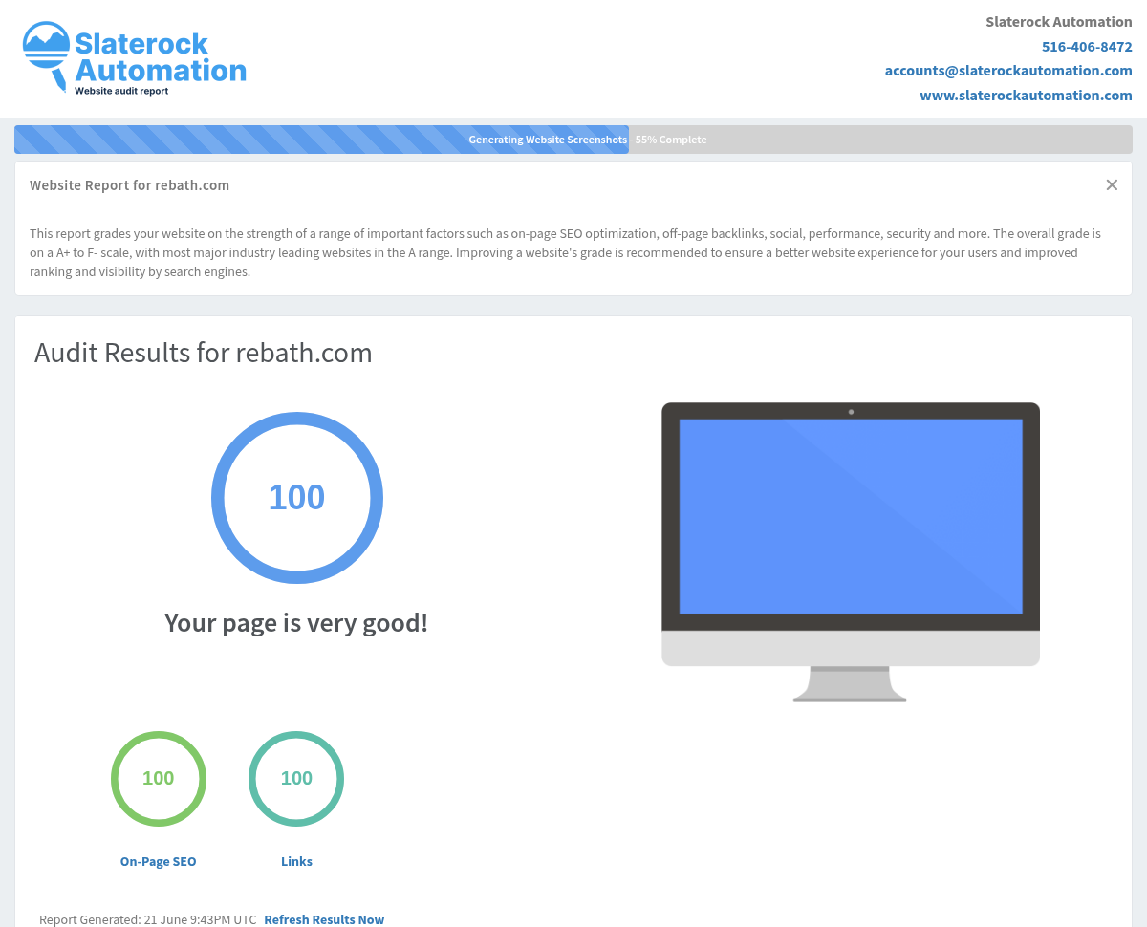Click the Links 100 score circle
Image resolution: width=1147 pixels, height=927 pixels.
click(296, 779)
